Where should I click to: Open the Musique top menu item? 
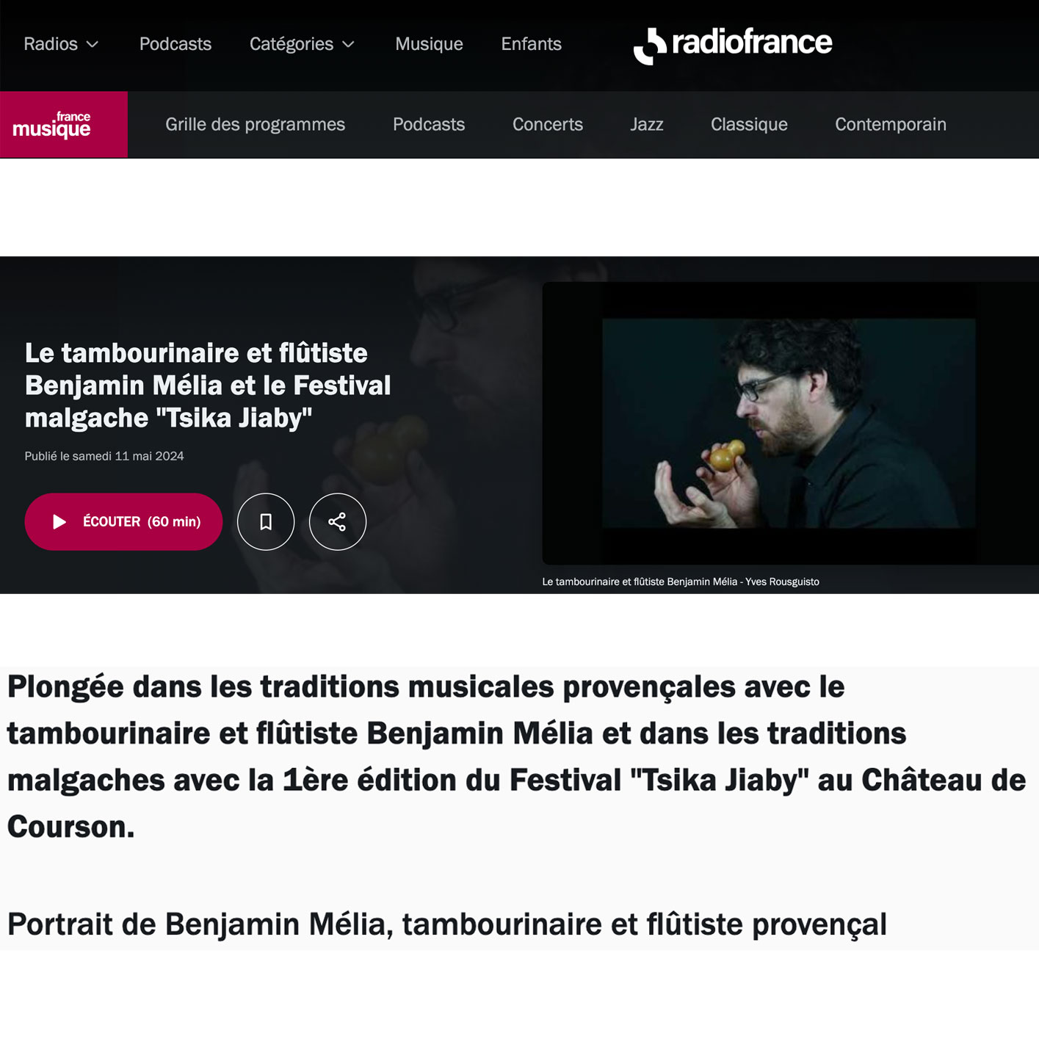(x=429, y=44)
